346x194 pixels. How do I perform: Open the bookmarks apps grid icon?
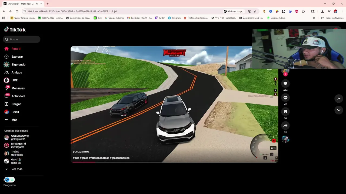(x=4, y=18)
